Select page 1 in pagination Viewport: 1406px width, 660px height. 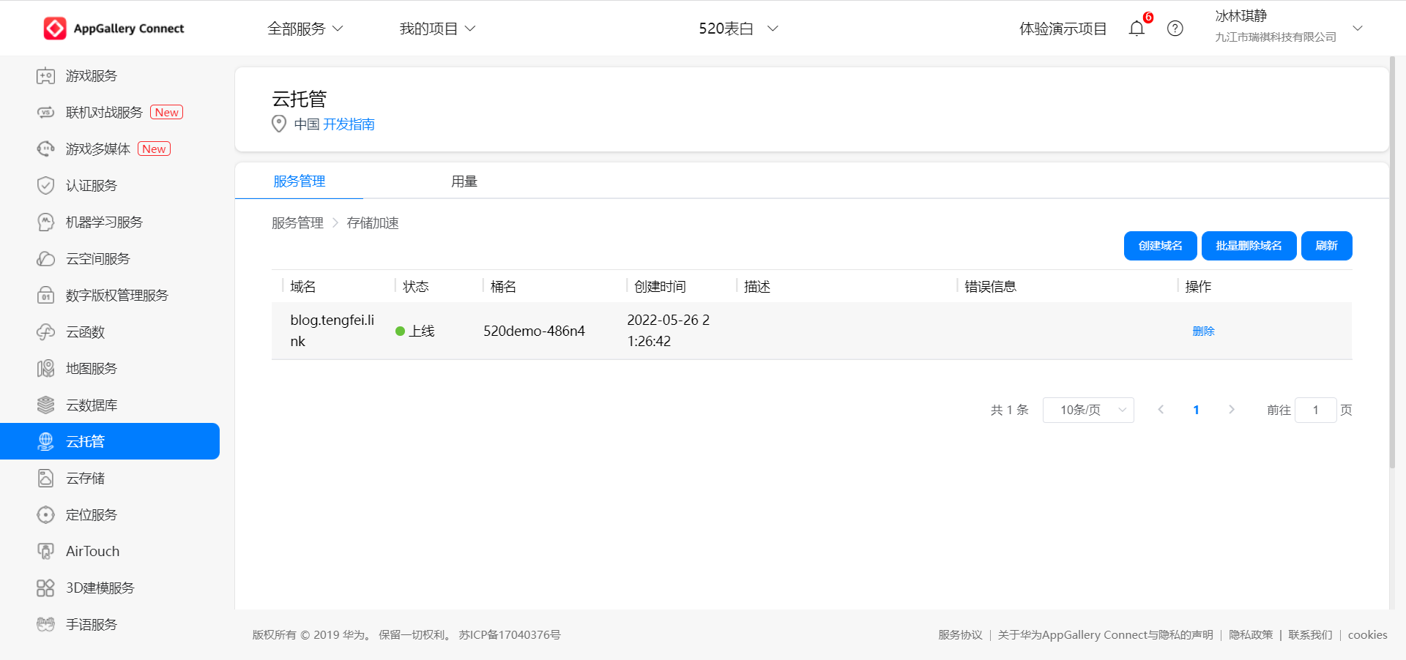tap(1196, 410)
